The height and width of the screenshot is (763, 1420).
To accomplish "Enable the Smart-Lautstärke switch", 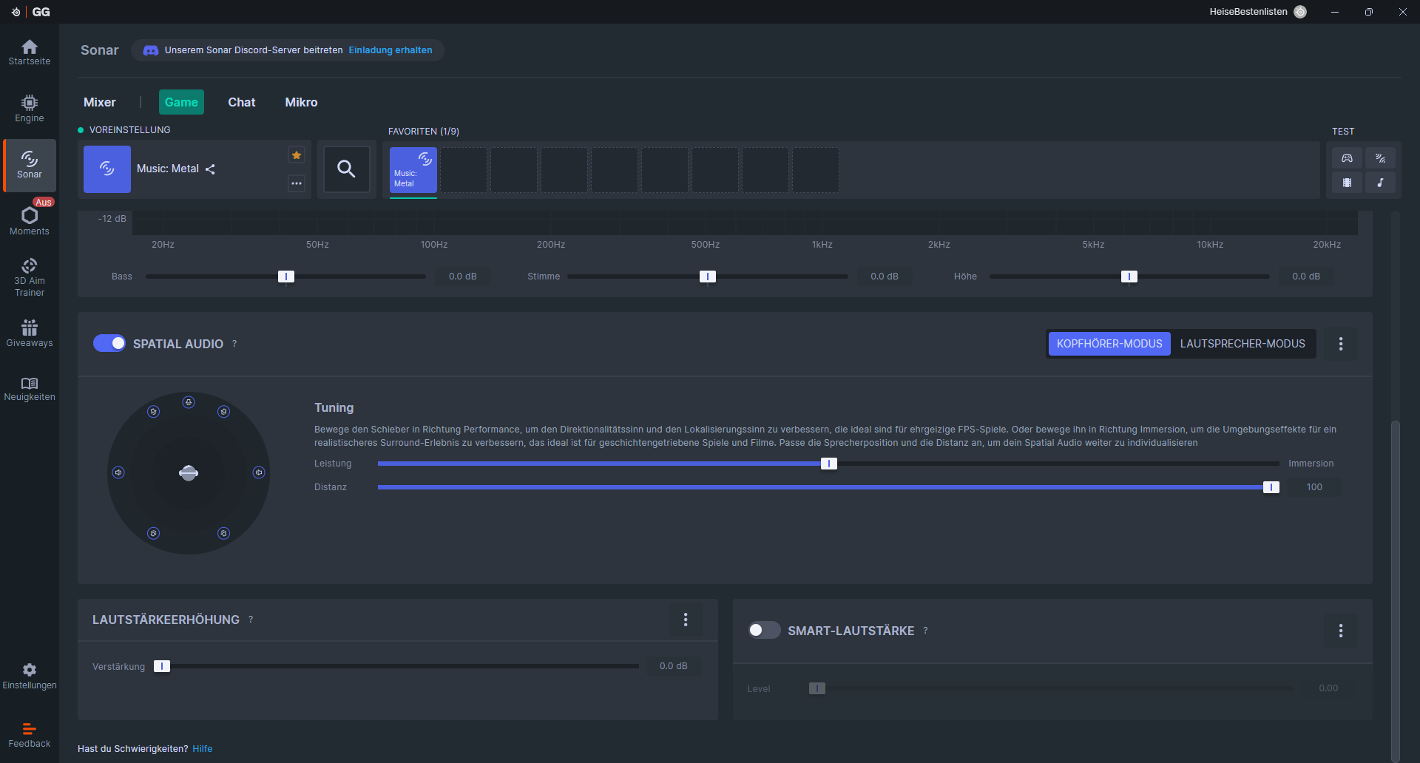I will [x=764, y=631].
